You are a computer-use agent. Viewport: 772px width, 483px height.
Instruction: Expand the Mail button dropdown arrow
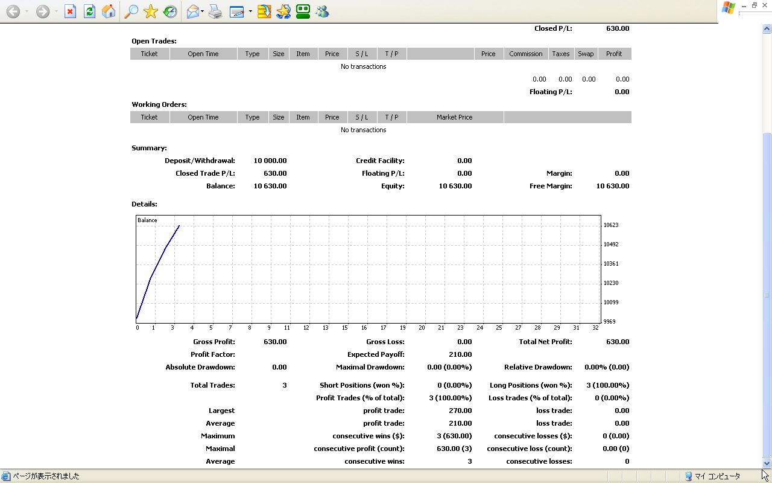203,11
